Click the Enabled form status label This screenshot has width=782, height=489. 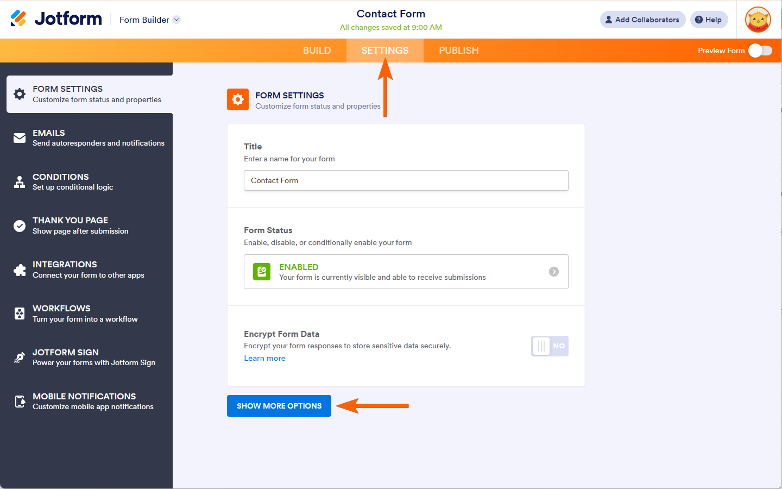coord(299,267)
